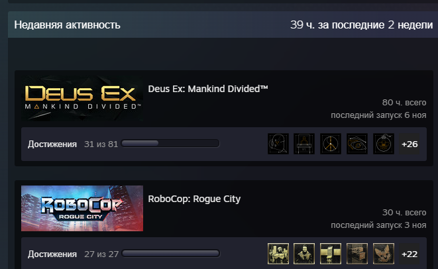Click the bomb-shaped Deus Ex achievement icon
The image size is (438, 269).
[384, 144]
